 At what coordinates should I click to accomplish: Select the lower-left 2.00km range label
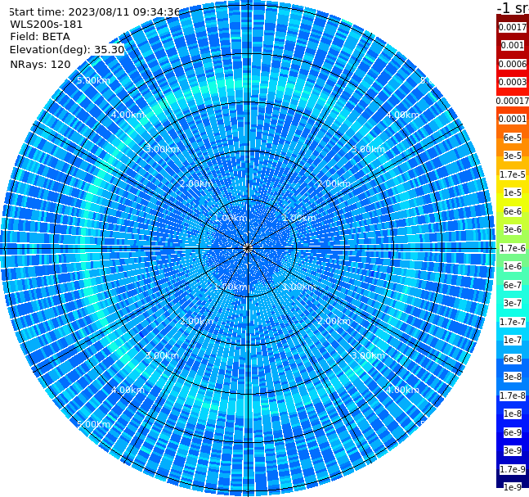point(197,321)
